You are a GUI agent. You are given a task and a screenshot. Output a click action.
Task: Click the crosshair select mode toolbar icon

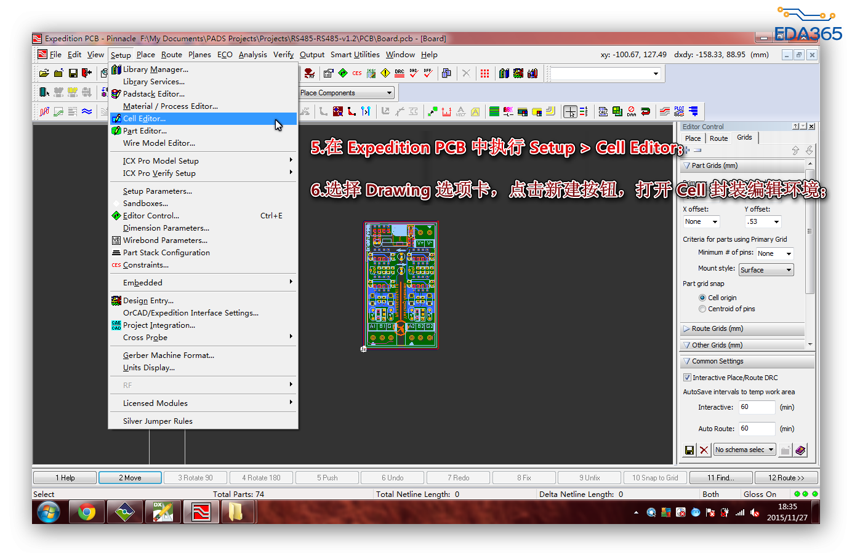(571, 111)
